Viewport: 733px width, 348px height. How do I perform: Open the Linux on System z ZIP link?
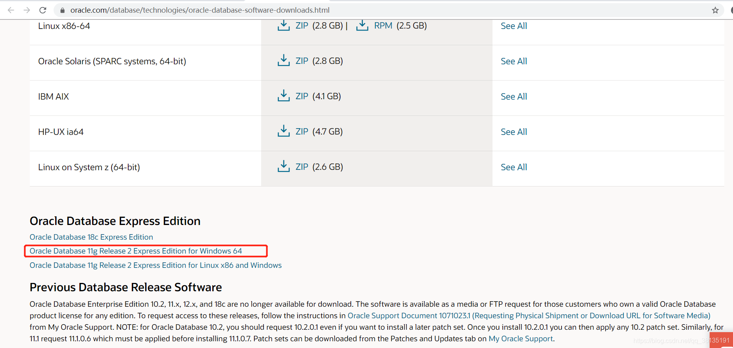click(302, 167)
